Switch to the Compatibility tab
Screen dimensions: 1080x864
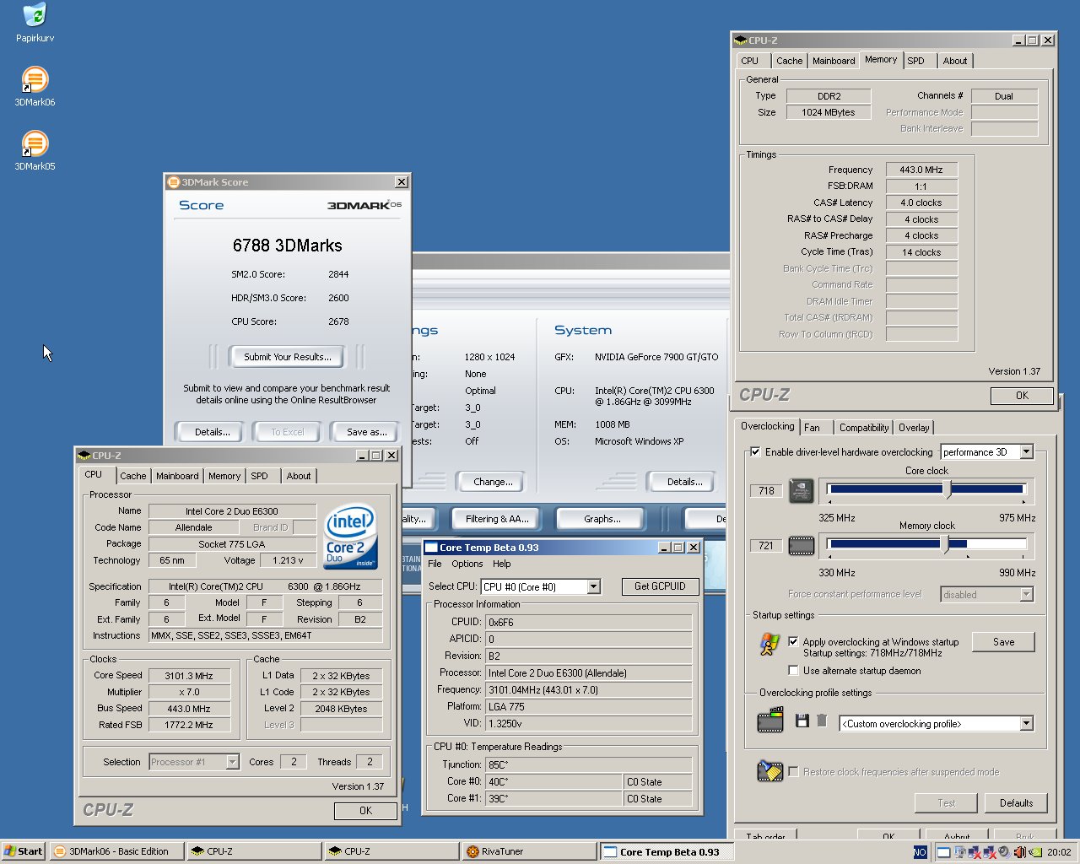[x=864, y=428]
